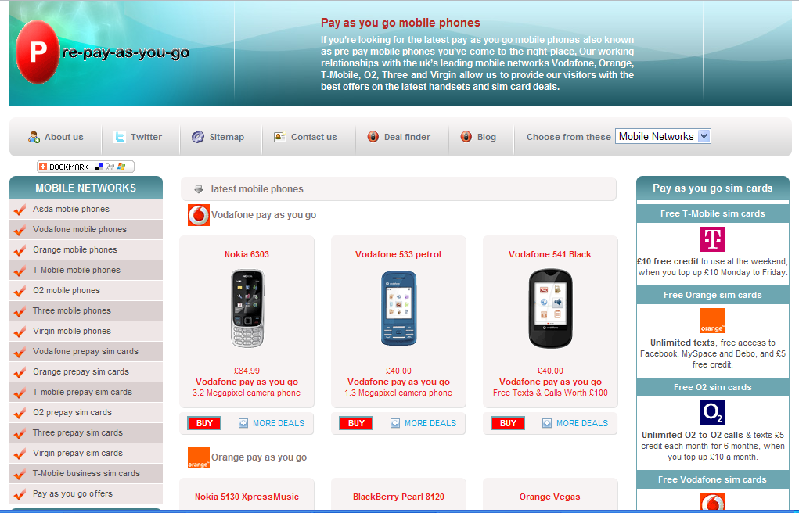This screenshot has height=513, width=799.
Task: Open the T-Mobile business sim cards link
Action: [86, 474]
